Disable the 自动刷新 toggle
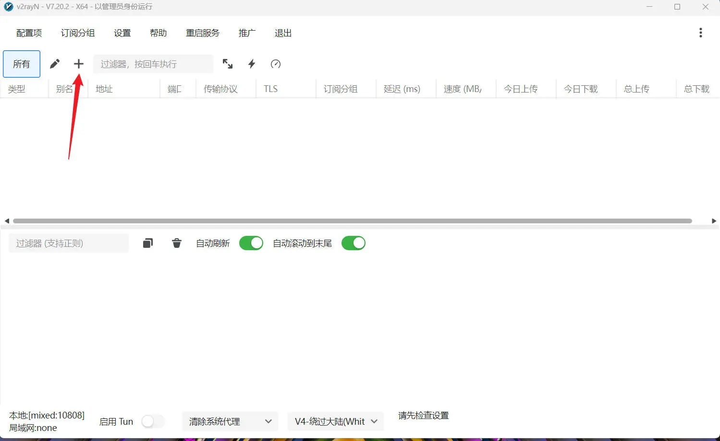 coord(251,243)
